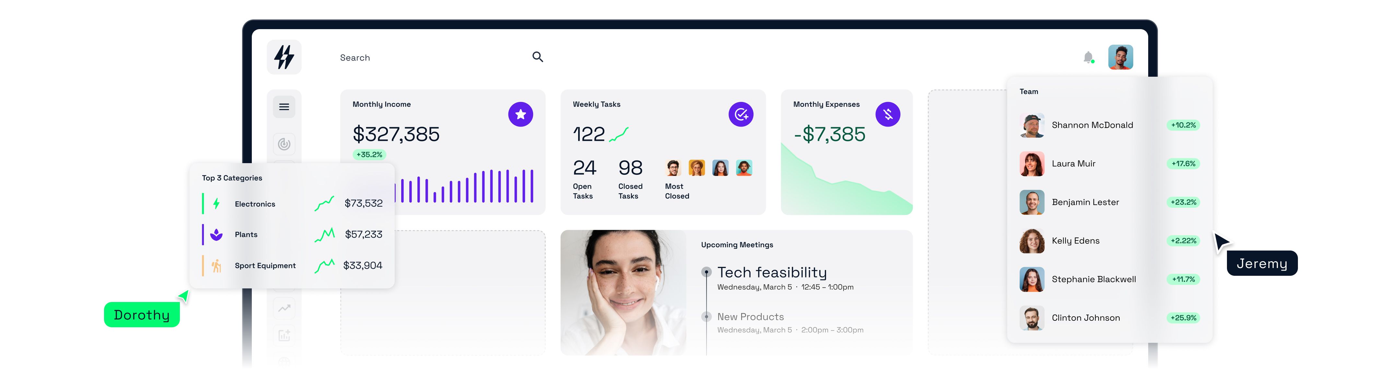Viewport: 1400px width, 369px height.
Task: Click the $33,904 Sport Equipment amount
Action: pos(363,265)
